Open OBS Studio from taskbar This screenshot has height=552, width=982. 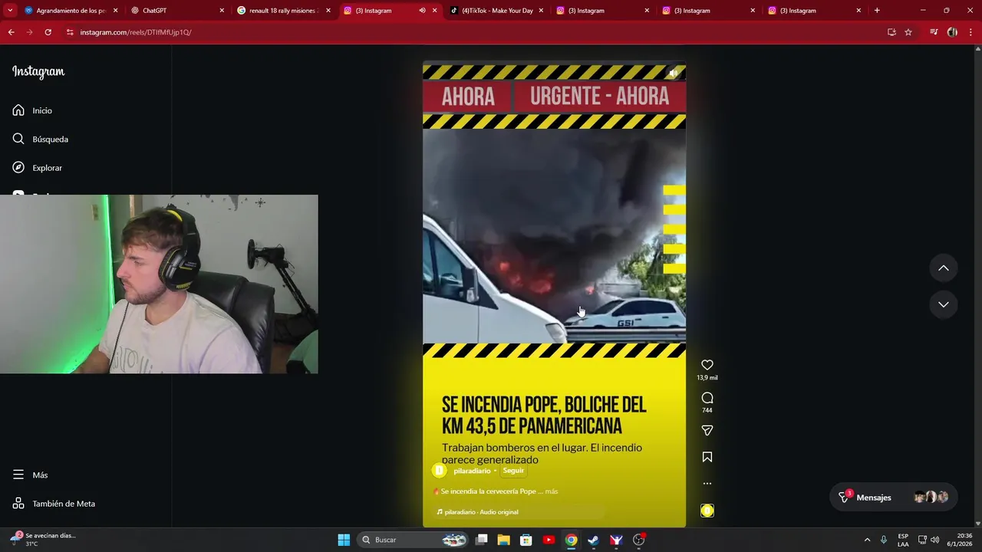pos(638,540)
